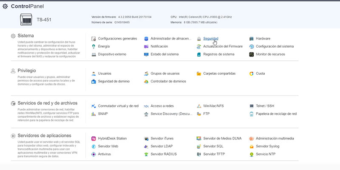Open the Grupos de usuarios icon
The height and width of the screenshot is (170, 340).
(146, 74)
